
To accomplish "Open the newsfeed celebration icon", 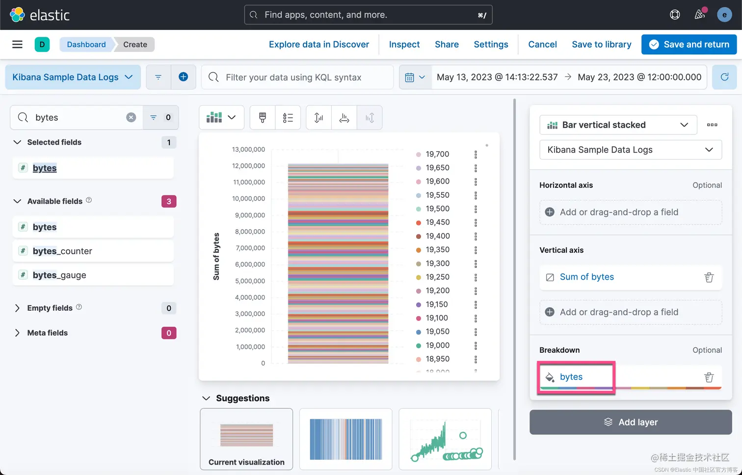I will (700, 14).
